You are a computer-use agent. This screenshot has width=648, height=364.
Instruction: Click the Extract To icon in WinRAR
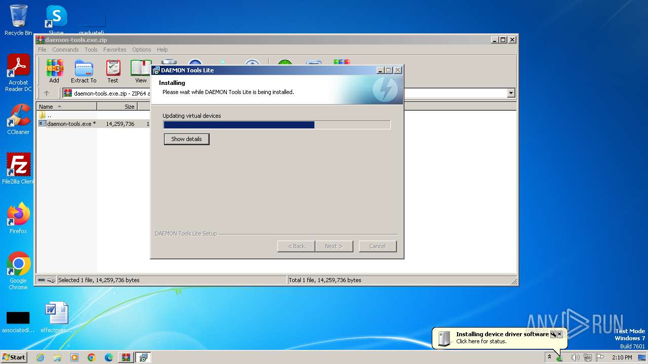84,71
